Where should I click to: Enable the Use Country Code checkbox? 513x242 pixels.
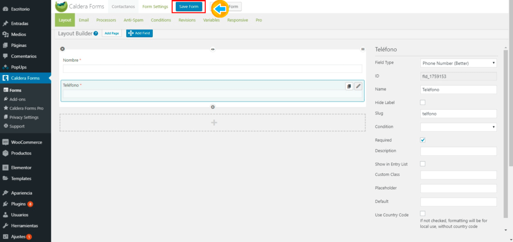click(422, 213)
